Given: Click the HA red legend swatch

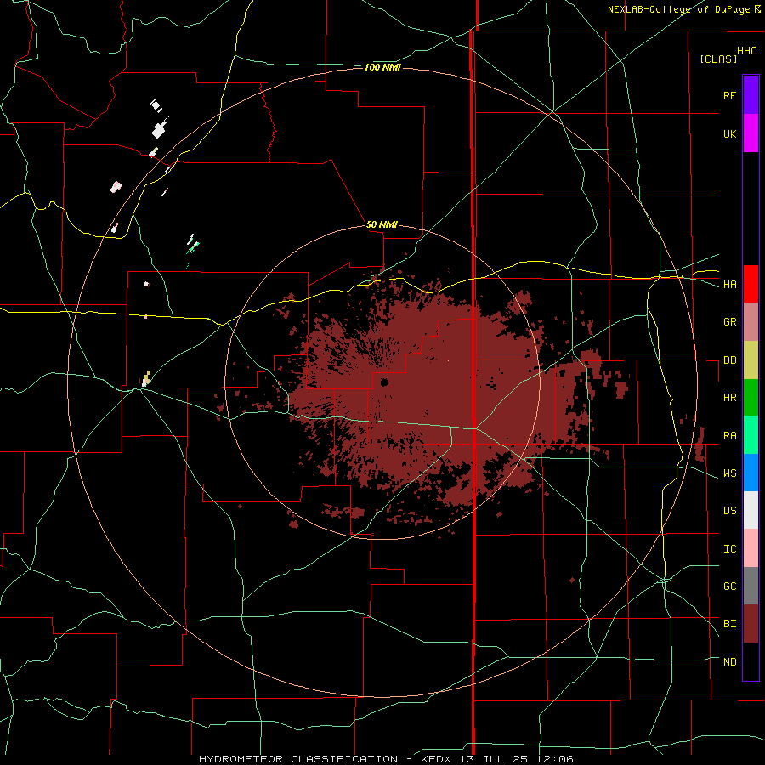Looking at the screenshot, I should (751, 284).
